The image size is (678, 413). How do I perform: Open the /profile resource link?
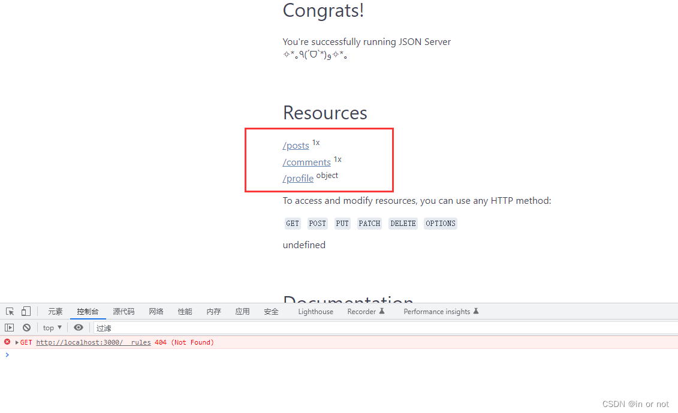click(298, 178)
